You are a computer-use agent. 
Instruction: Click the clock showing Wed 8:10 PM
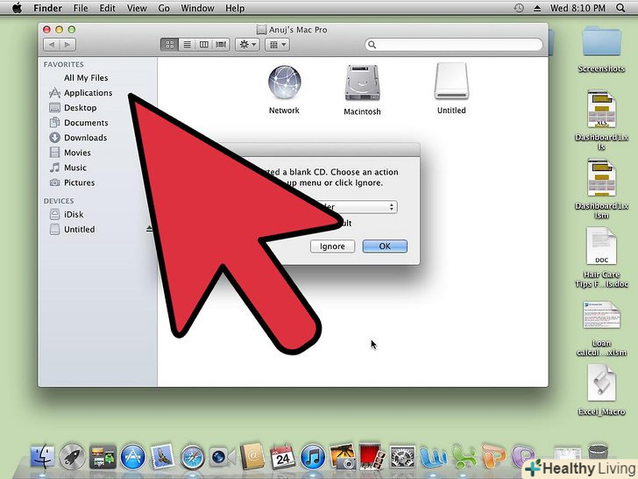coord(578,8)
